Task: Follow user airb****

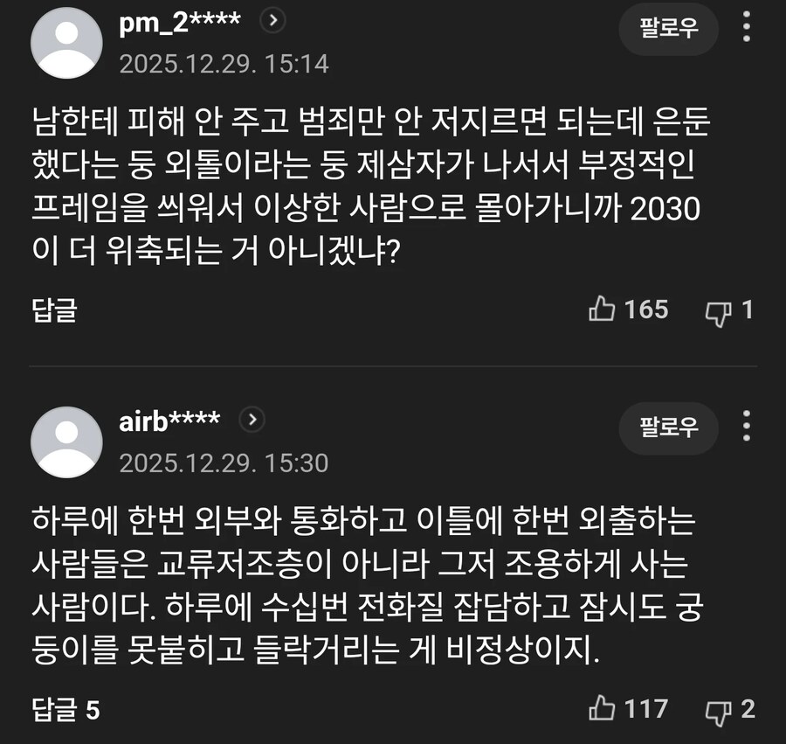Action: tap(668, 428)
